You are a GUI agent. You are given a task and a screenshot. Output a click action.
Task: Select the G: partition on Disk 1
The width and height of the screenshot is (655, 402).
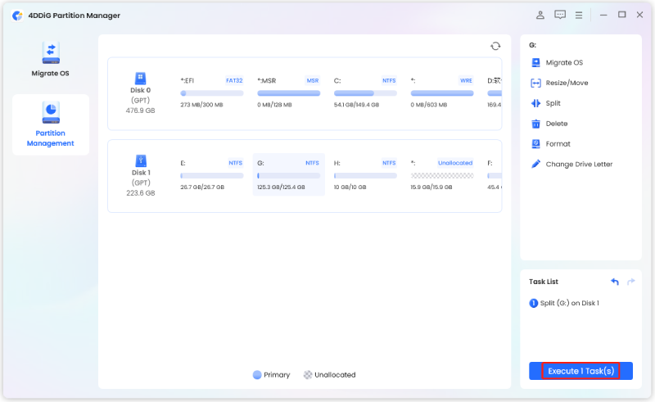(289, 174)
